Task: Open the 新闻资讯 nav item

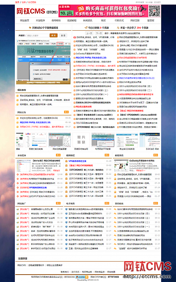Action: 88,20
